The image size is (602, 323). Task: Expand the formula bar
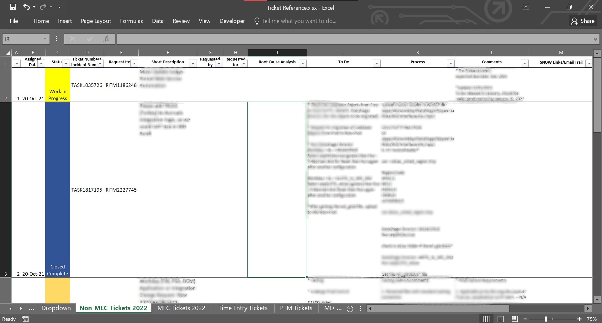pyautogui.click(x=595, y=39)
